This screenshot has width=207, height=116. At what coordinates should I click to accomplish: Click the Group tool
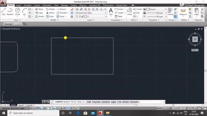click(170, 12)
